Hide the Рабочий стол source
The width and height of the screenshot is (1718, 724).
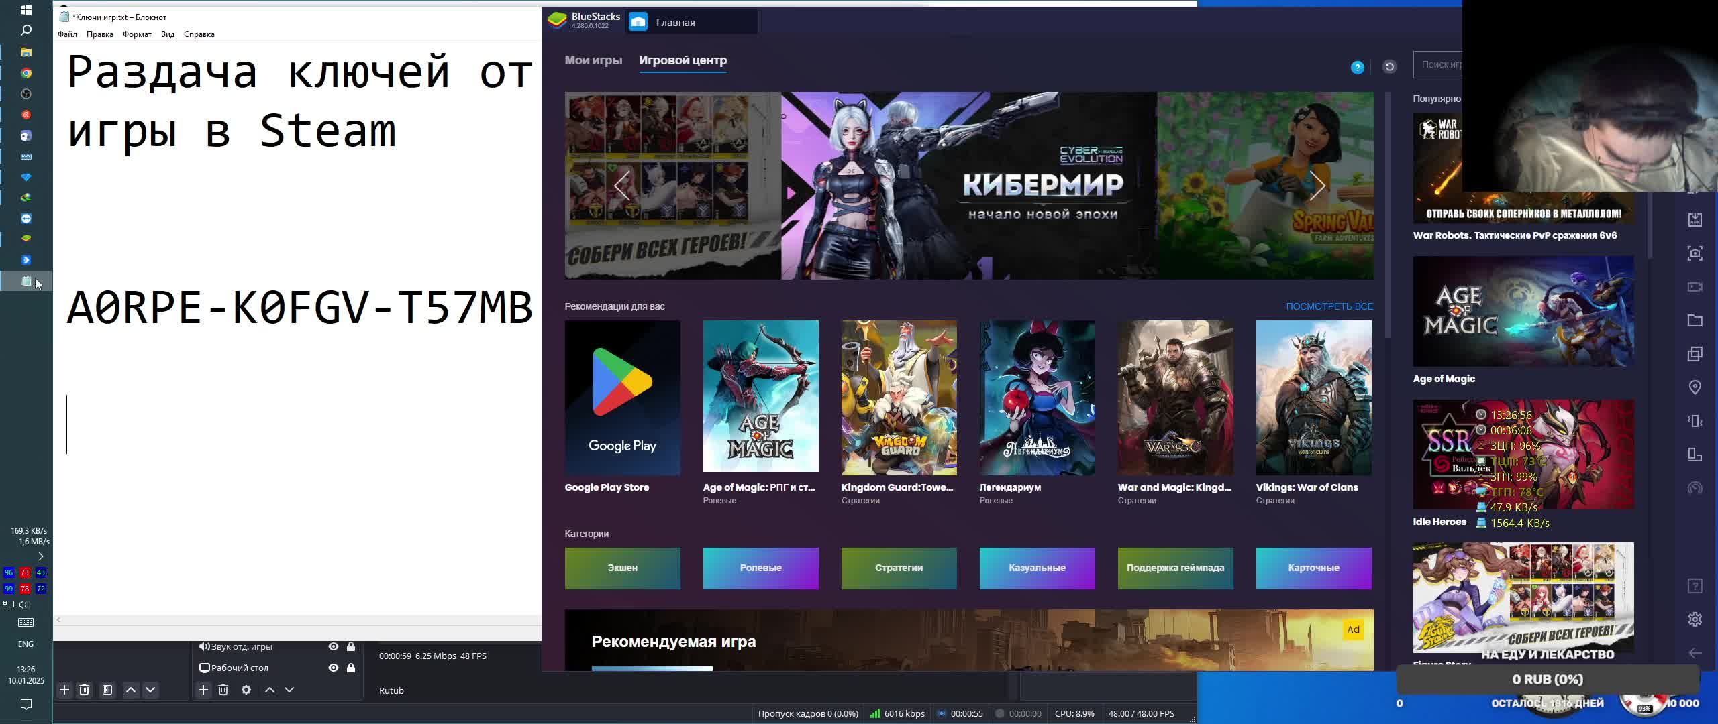pyautogui.click(x=333, y=668)
